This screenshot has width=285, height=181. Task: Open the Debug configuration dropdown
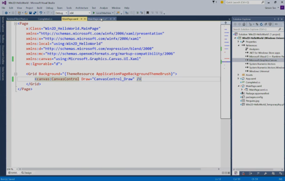point(61,13)
